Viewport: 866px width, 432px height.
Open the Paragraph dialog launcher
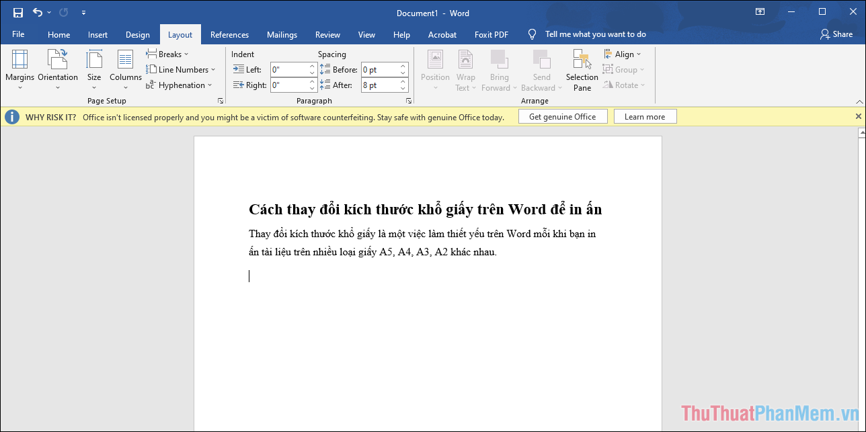pos(409,100)
